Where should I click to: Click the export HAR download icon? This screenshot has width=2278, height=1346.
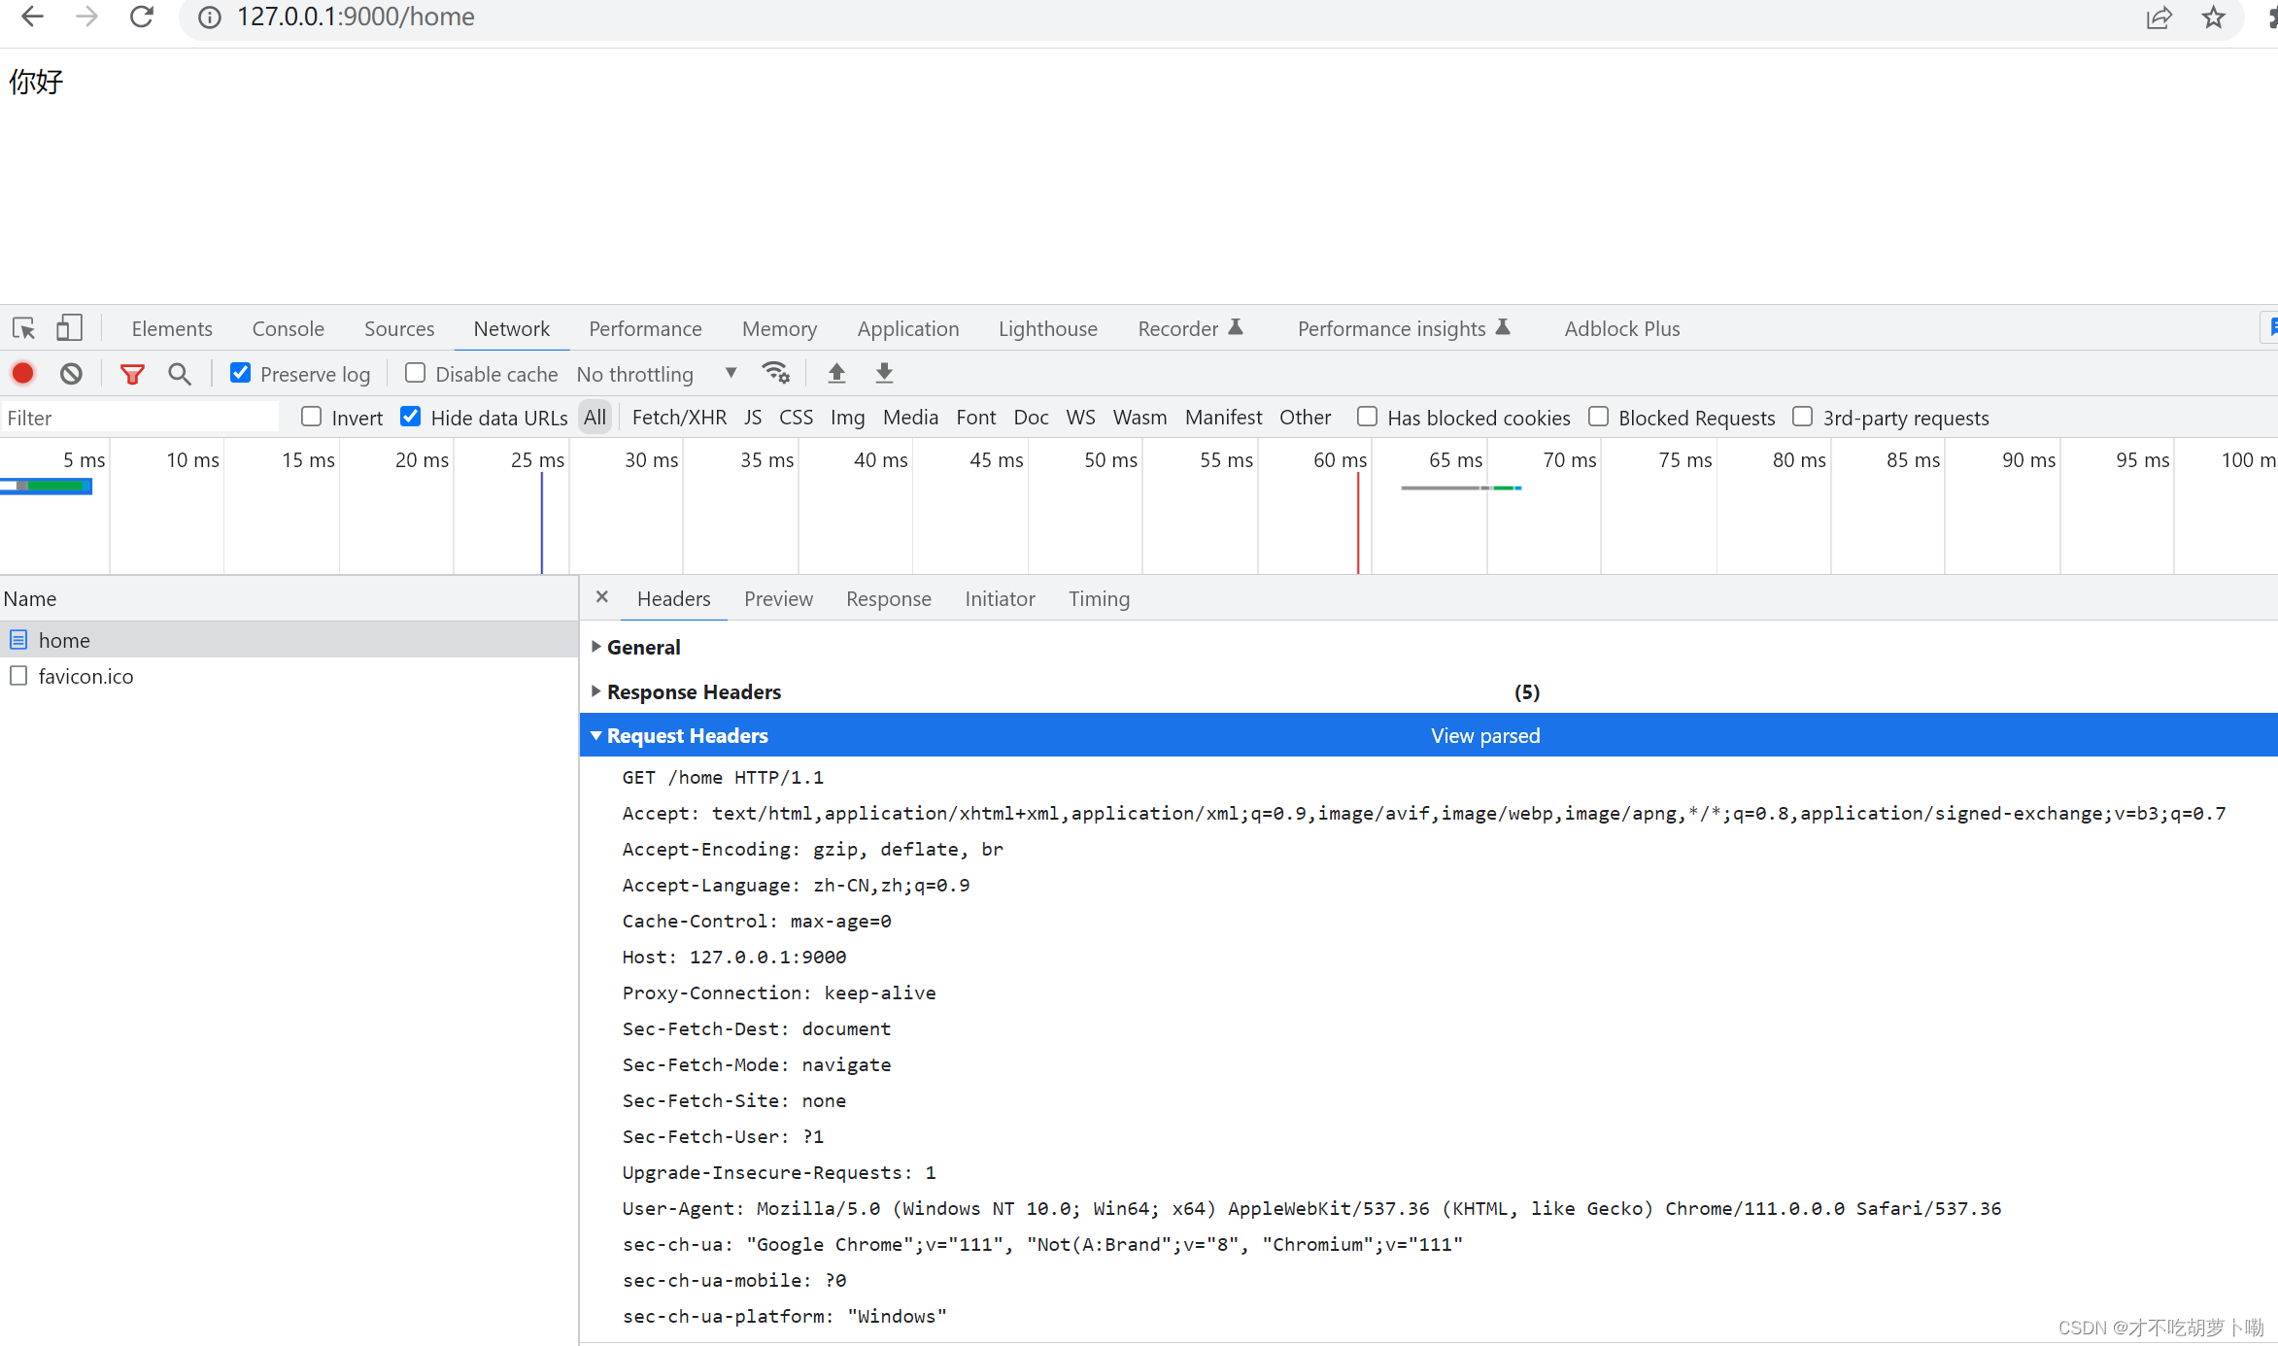884,373
